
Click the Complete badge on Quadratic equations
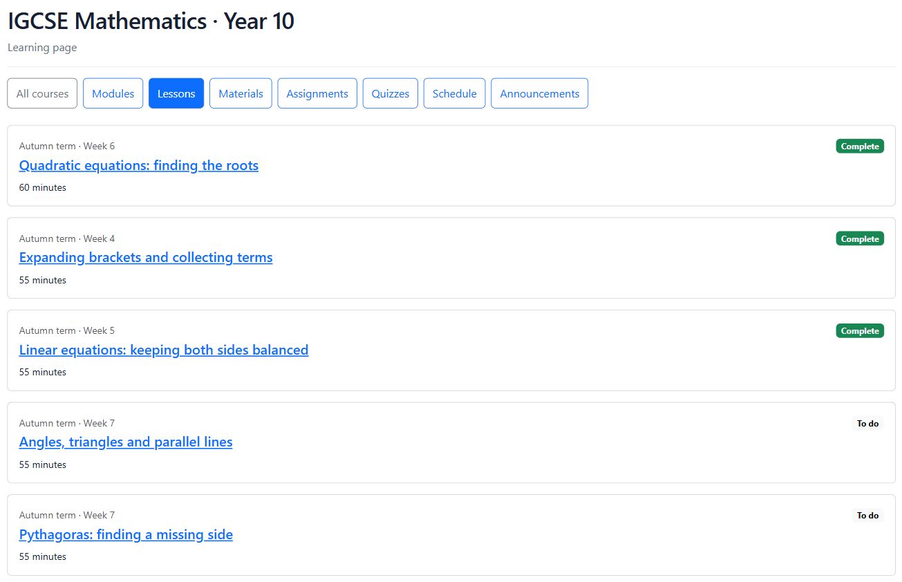click(x=860, y=147)
